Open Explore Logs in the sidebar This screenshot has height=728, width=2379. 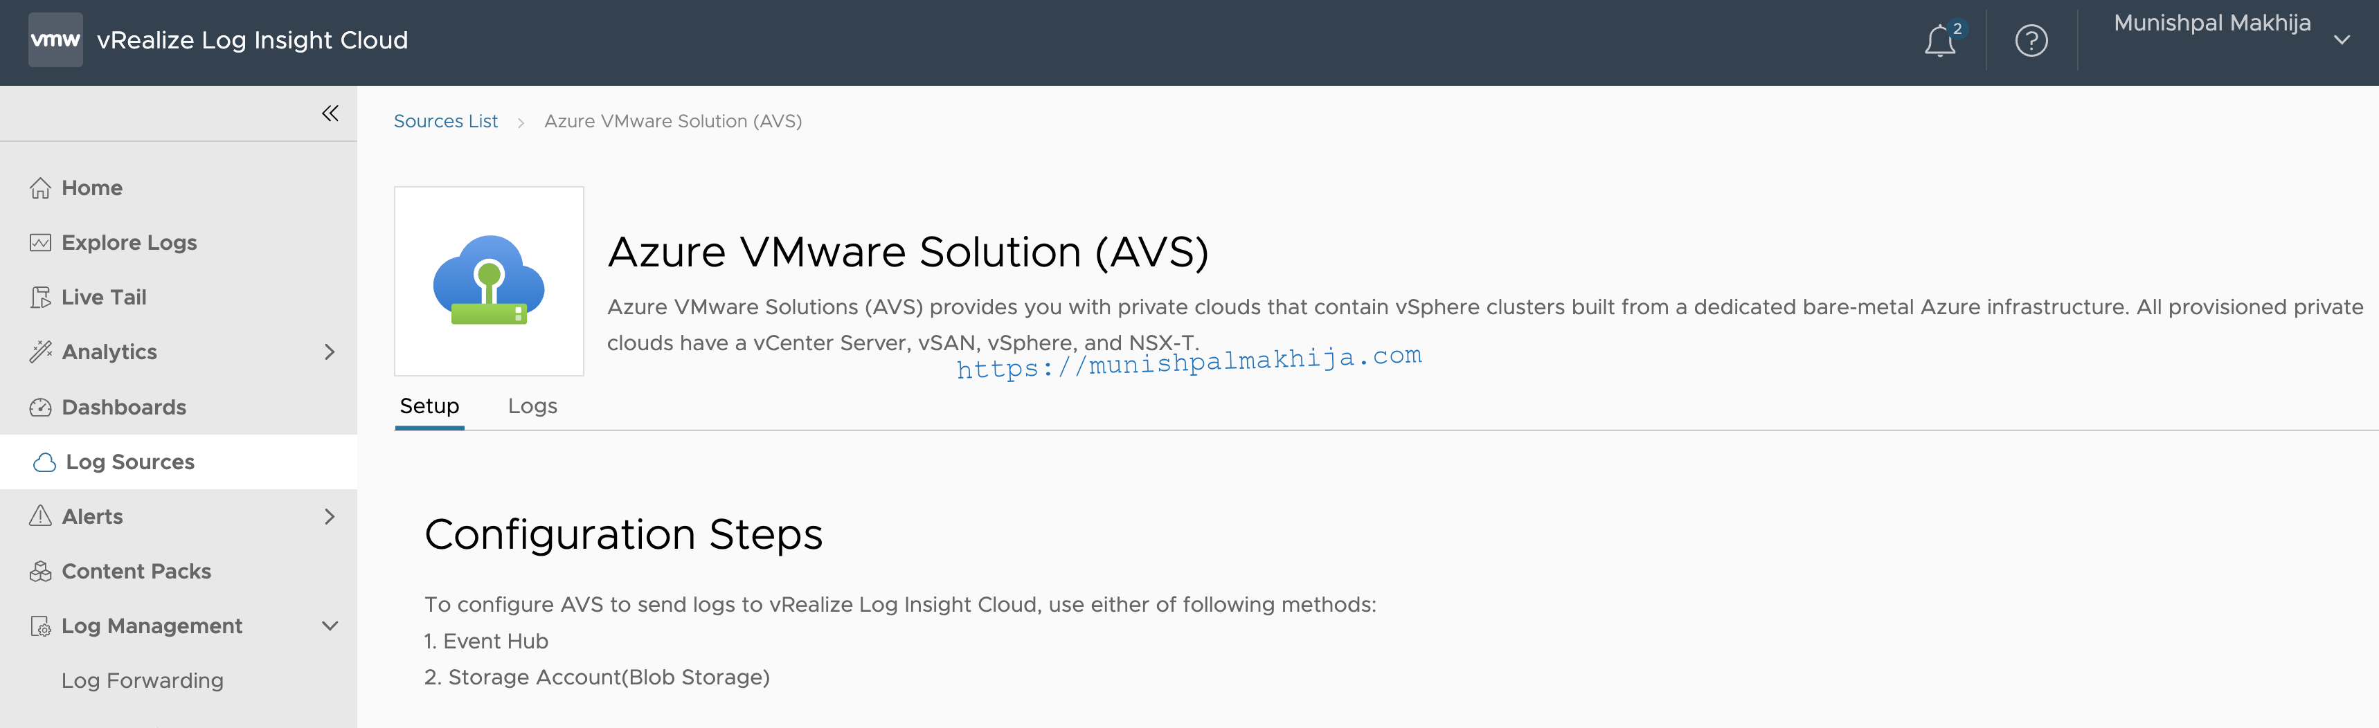129,243
